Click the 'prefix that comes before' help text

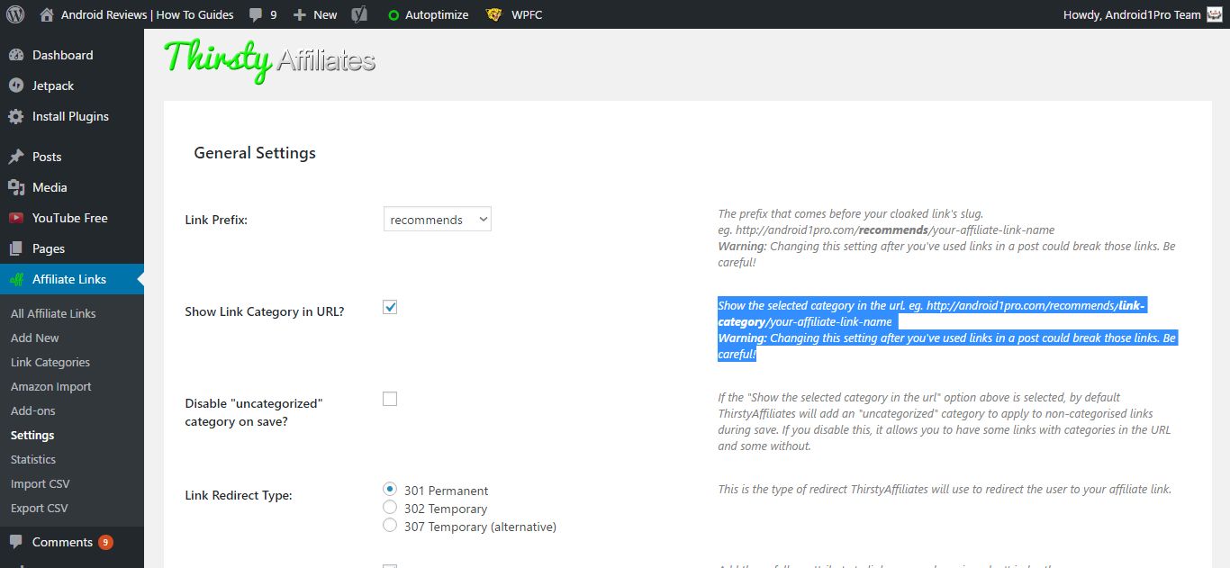click(851, 214)
